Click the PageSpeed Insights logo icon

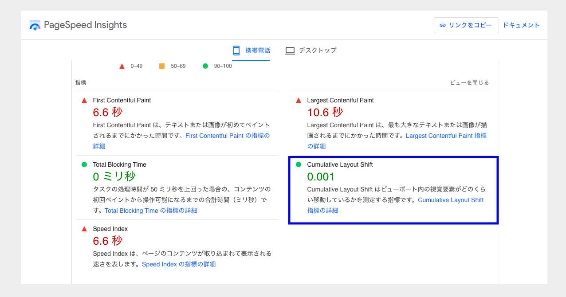(x=35, y=25)
